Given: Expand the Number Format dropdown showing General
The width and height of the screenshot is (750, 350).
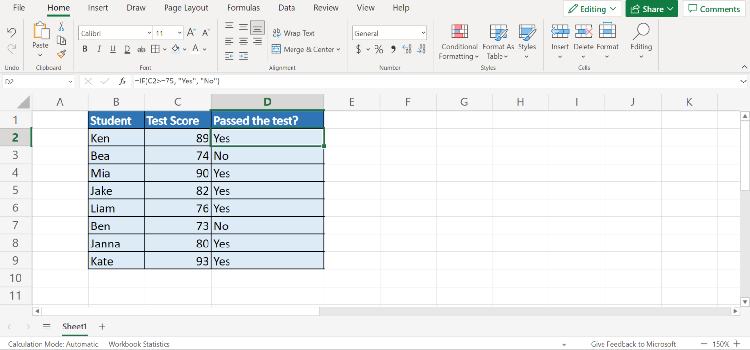Looking at the screenshot, I should point(423,33).
